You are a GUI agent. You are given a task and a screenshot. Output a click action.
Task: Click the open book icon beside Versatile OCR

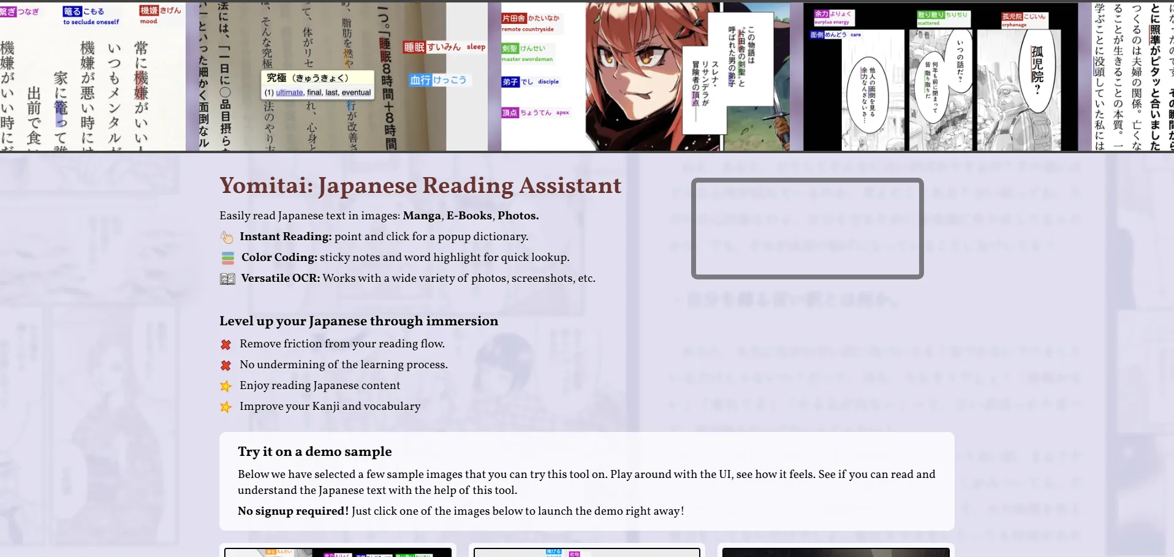click(227, 279)
